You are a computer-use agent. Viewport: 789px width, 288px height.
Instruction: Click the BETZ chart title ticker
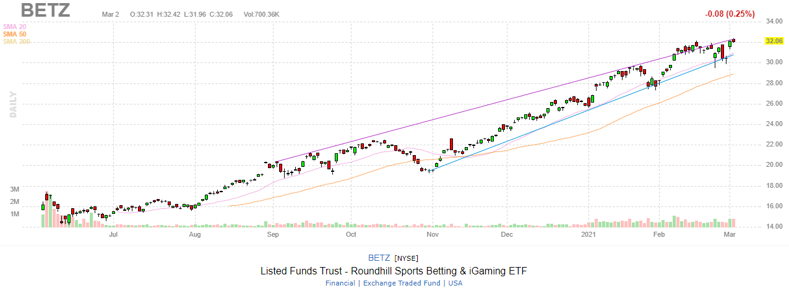click(45, 11)
